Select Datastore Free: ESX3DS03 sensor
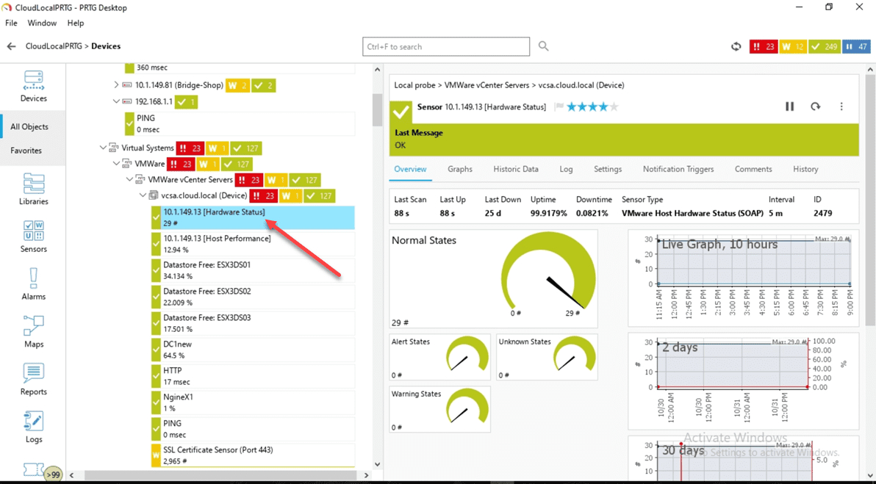Image resolution: width=876 pixels, height=484 pixels. click(253, 323)
